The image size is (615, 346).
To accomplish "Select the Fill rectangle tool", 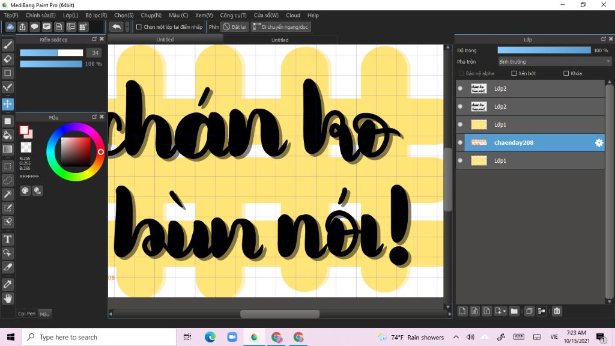I will pyautogui.click(x=7, y=121).
